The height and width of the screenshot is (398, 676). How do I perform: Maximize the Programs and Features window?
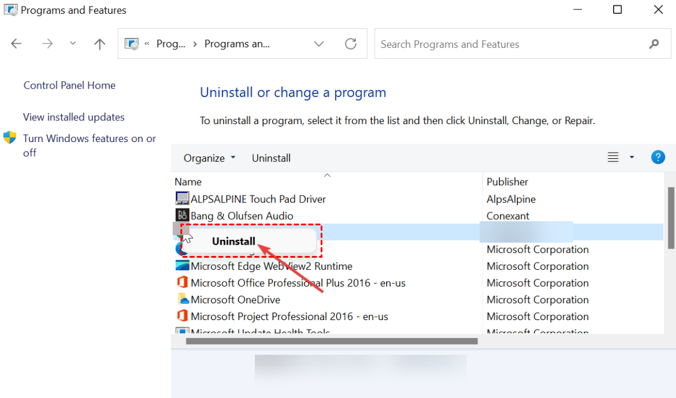(617, 10)
